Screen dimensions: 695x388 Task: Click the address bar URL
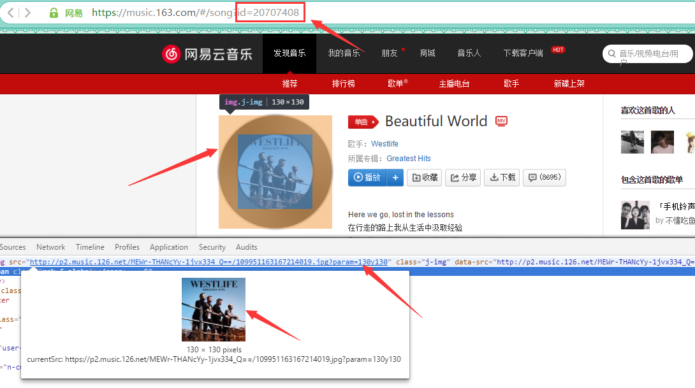click(196, 12)
